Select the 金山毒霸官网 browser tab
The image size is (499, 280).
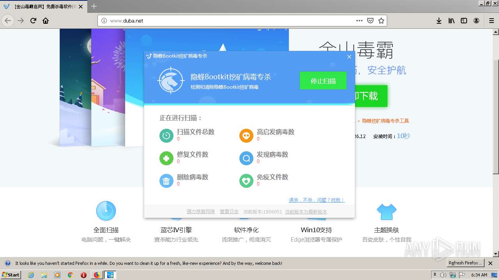click(44, 6)
